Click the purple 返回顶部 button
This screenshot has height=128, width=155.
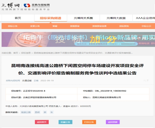point(113,122)
